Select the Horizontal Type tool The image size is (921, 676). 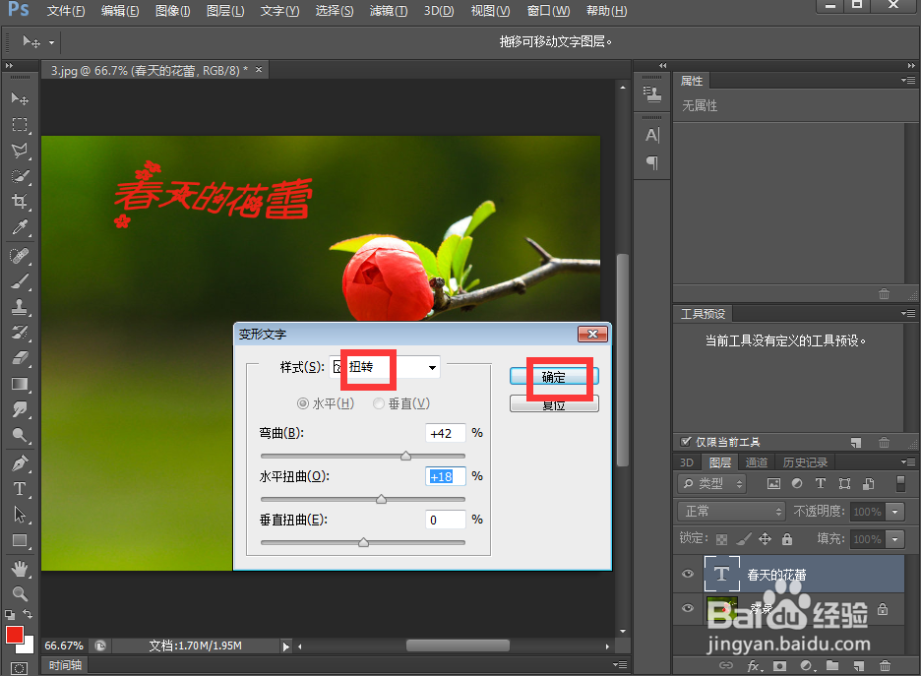click(x=20, y=489)
